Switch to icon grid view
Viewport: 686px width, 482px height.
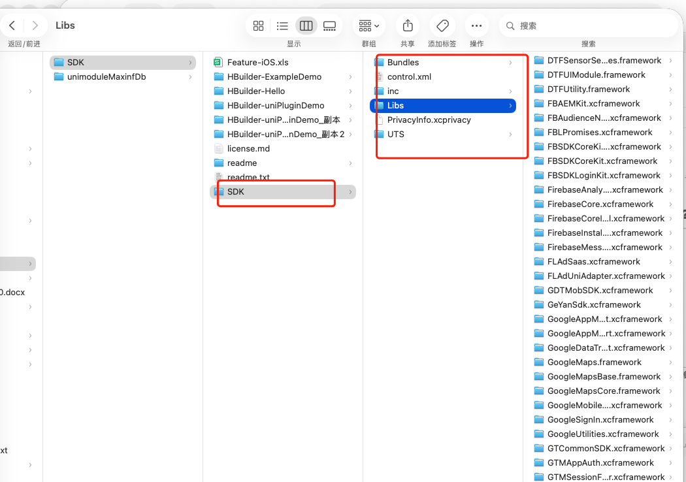point(258,25)
